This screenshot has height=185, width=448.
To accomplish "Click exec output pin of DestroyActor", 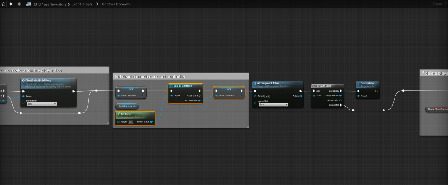I will coord(376,91).
